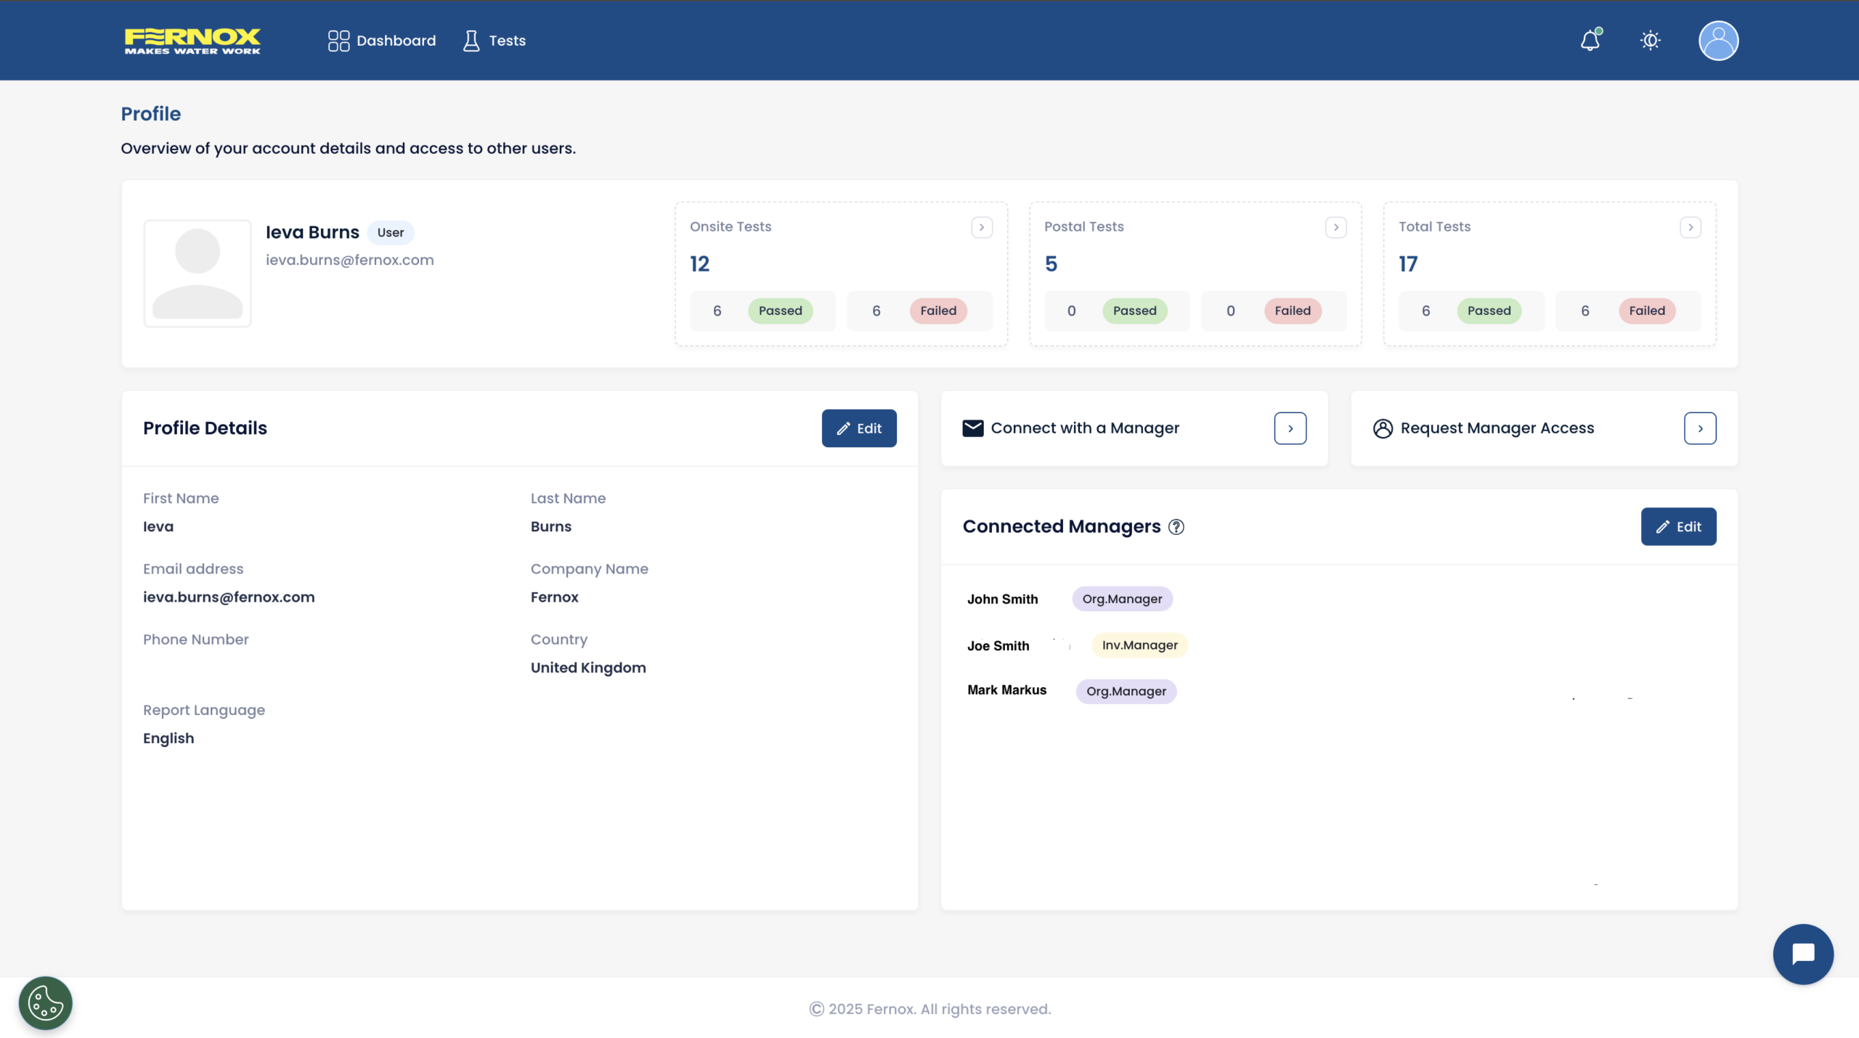The image size is (1859, 1038).
Task: Open the chat bubble widget
Action: 1802,954
